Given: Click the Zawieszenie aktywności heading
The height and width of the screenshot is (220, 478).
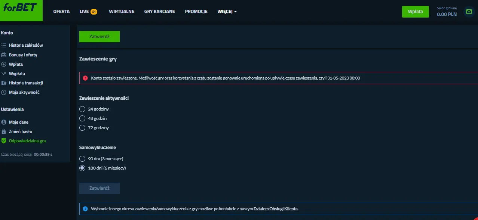Looking at the screenshot, I should coord(104,98).
